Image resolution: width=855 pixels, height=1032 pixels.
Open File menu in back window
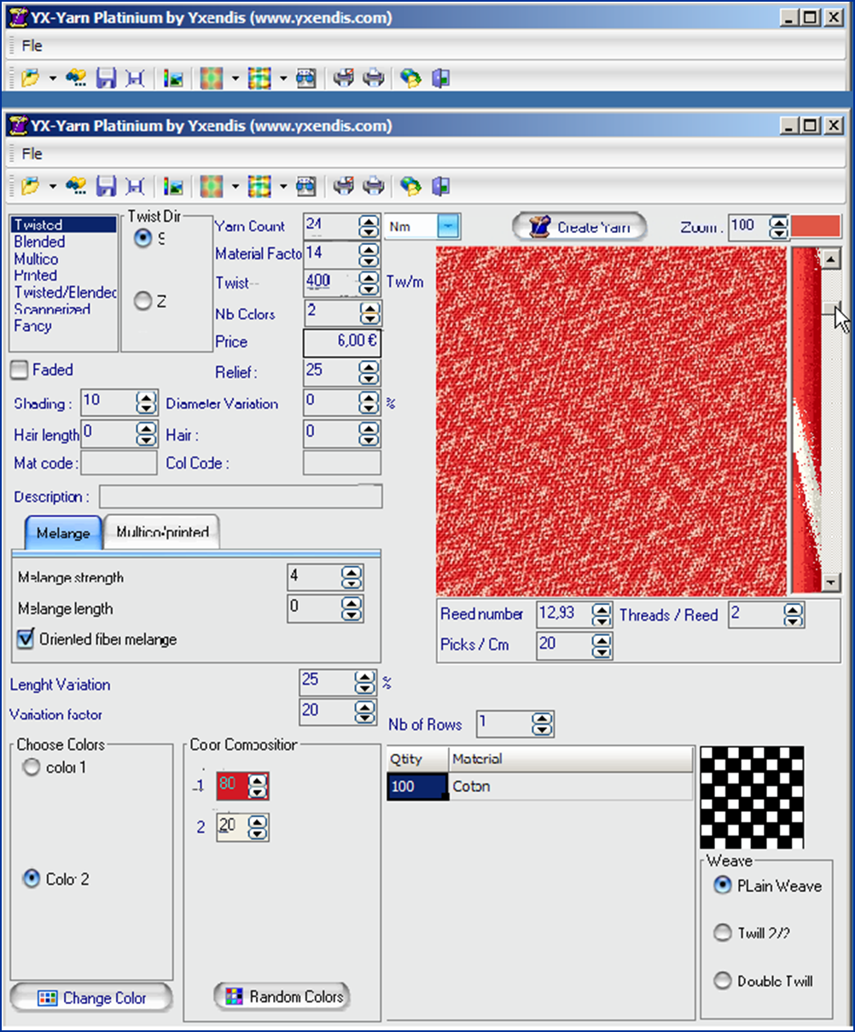coord(32,46)
